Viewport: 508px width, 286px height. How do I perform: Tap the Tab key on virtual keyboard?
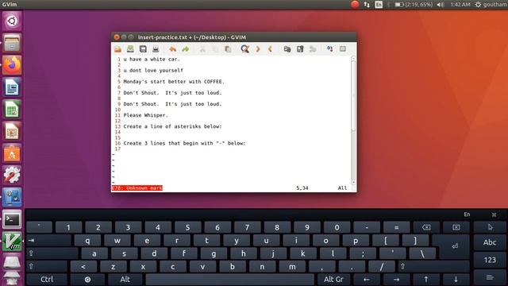coord(48,240)
